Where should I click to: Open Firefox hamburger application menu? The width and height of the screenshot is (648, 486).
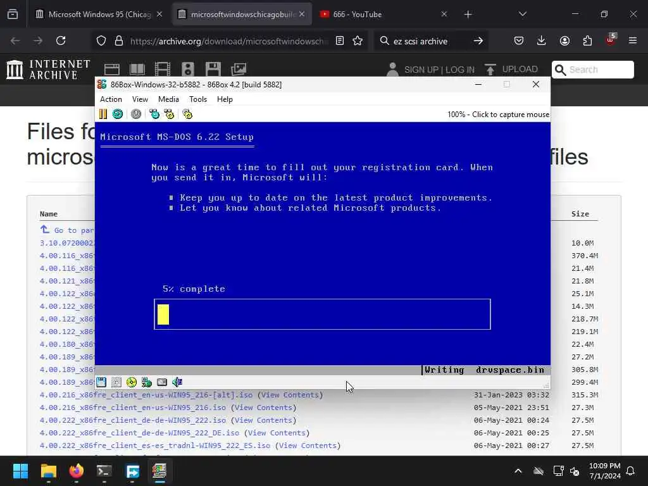click(x=633, y=40)
